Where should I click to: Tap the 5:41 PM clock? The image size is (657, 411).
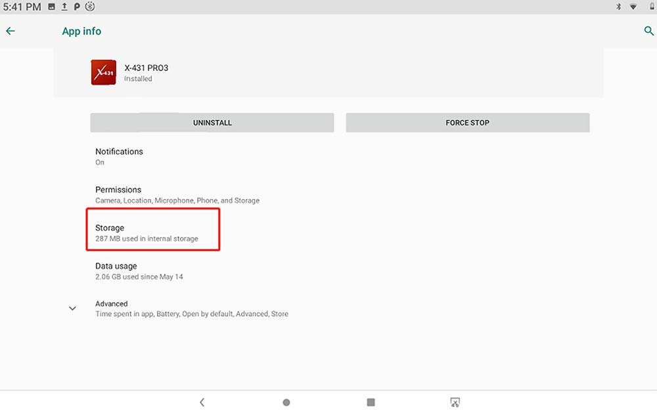tap(22, 7)
